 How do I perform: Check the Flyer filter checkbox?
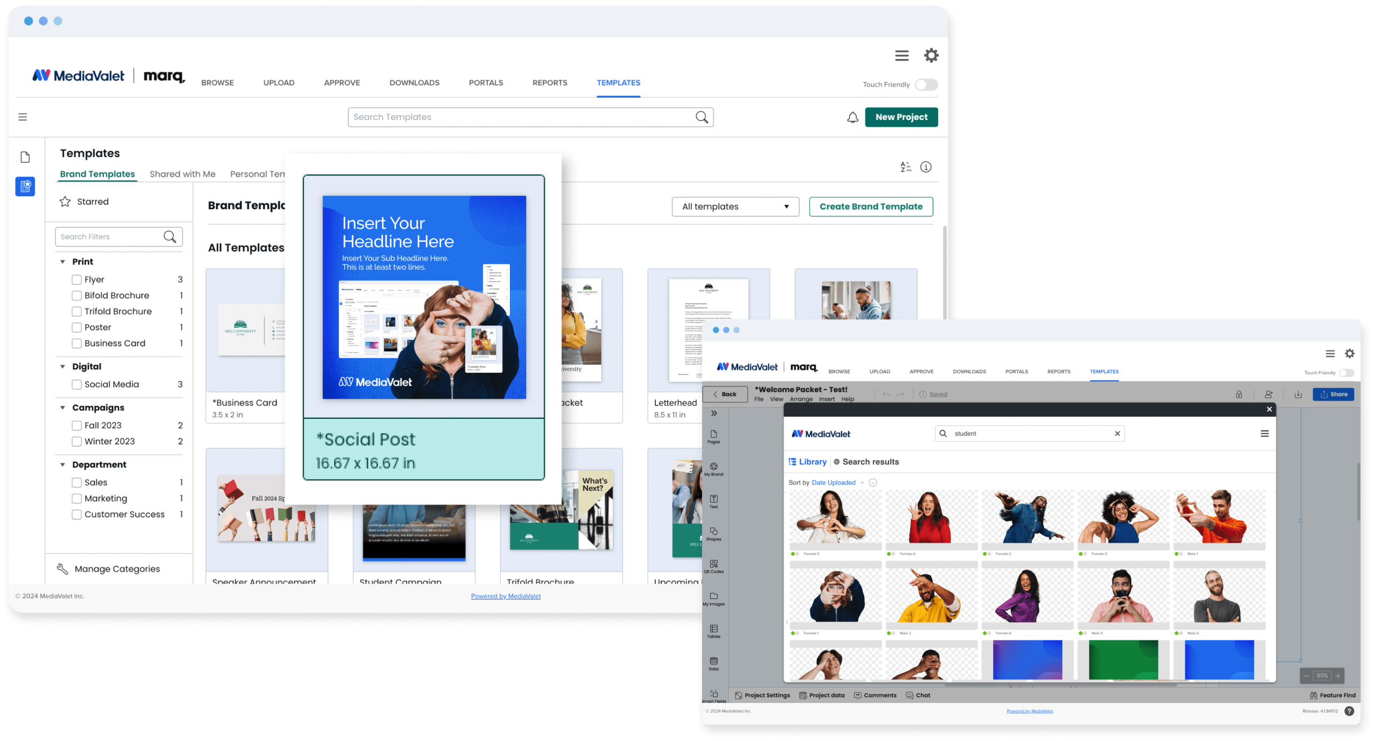[77, 279]
